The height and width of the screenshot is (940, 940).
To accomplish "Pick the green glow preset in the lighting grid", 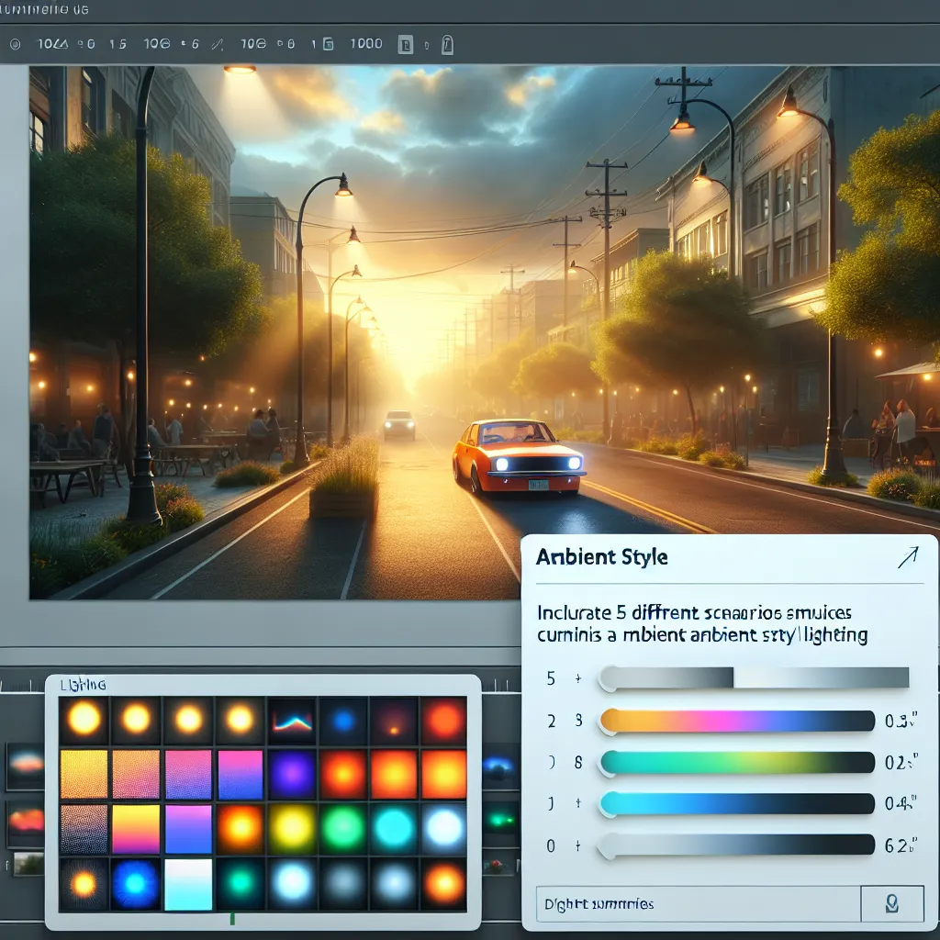I will (x=342, y=829).
